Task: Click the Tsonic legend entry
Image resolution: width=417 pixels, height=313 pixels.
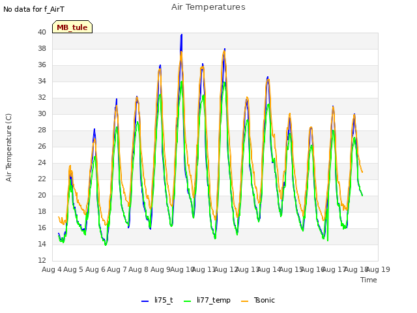Action: click(258, 300)
